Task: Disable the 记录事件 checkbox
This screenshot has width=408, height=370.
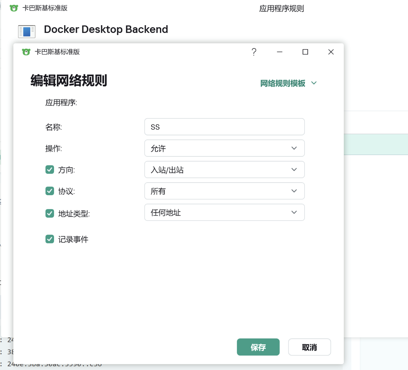Action: pyautogui.click(x=50, y=239)
